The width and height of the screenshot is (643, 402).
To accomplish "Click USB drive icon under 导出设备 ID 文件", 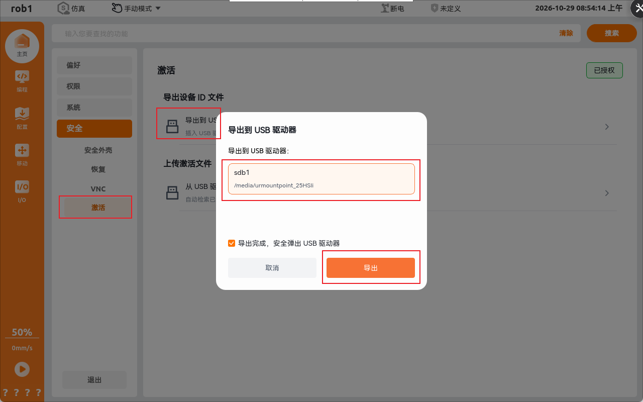I will [172, 127].
